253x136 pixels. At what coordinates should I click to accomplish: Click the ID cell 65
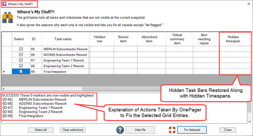tap(36, 49)
